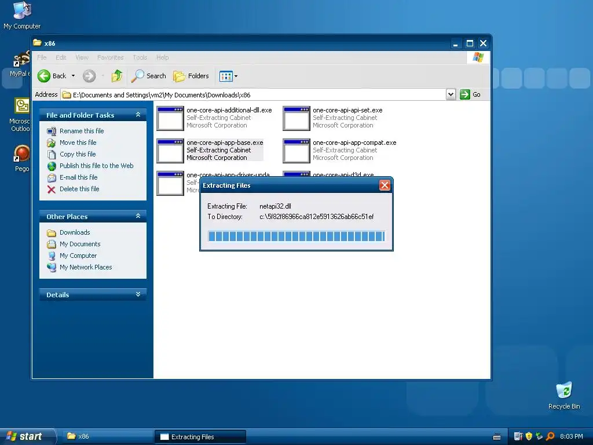Click the taskbar clock showing 8:03 PM

coord(571,437)
